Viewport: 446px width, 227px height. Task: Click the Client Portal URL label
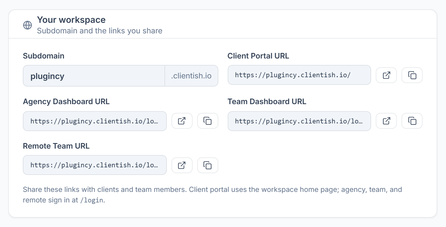(x=258, y=56)
